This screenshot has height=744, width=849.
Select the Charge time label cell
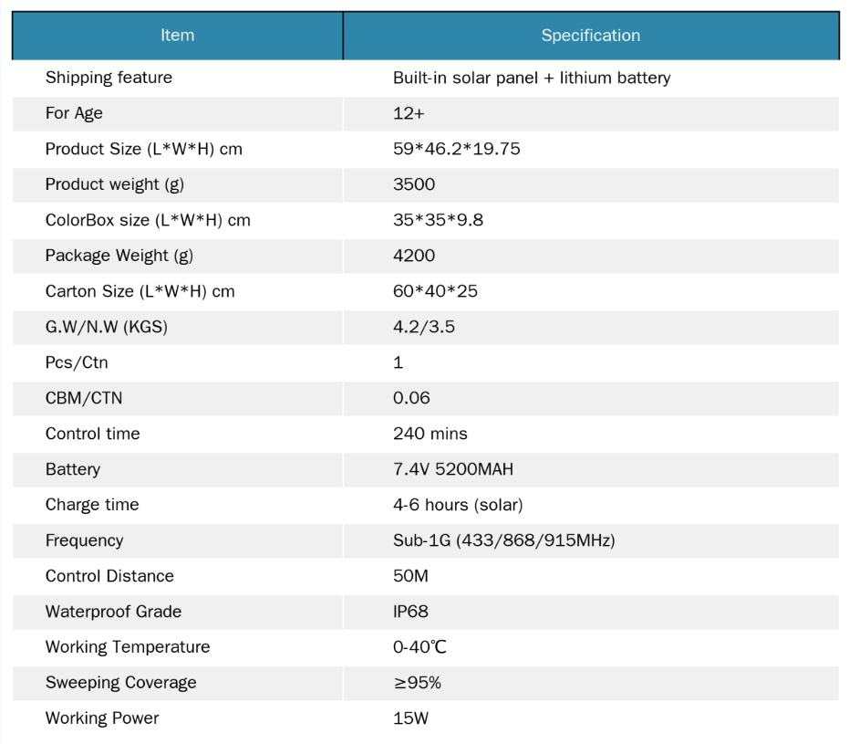(92, 505)
